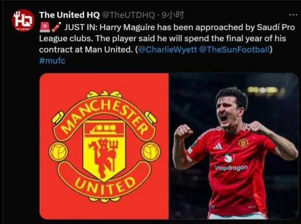301x224 pixels.
Task: Open The United HQ display name
Action: [x=69, y=15]
